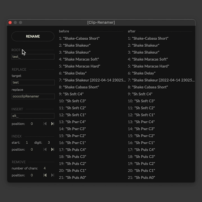Click the INSERT position number value
Screen dimensions: 202x202
[x=32, y=124]
